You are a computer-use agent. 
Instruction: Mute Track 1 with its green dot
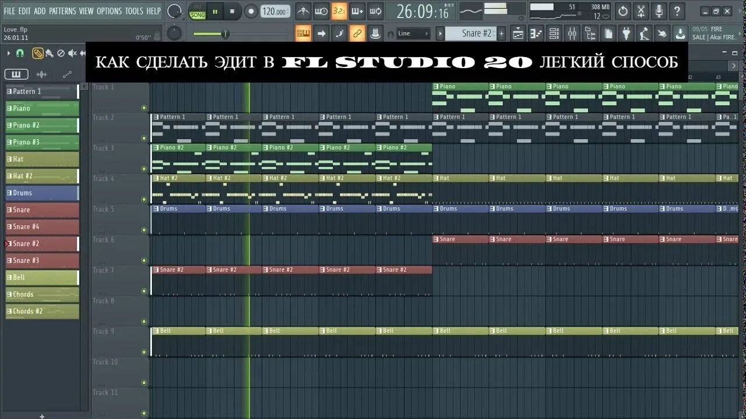tap(144, 108)
